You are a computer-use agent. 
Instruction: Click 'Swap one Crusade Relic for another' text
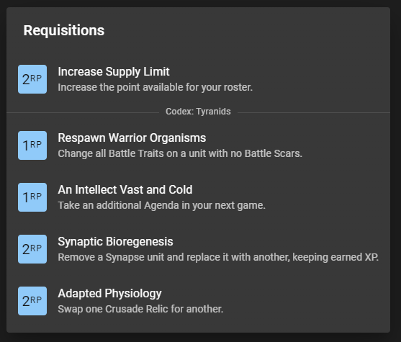140,309
